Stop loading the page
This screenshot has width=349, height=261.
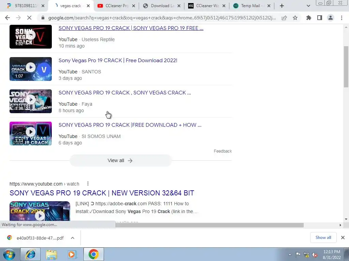coord(29,18)
